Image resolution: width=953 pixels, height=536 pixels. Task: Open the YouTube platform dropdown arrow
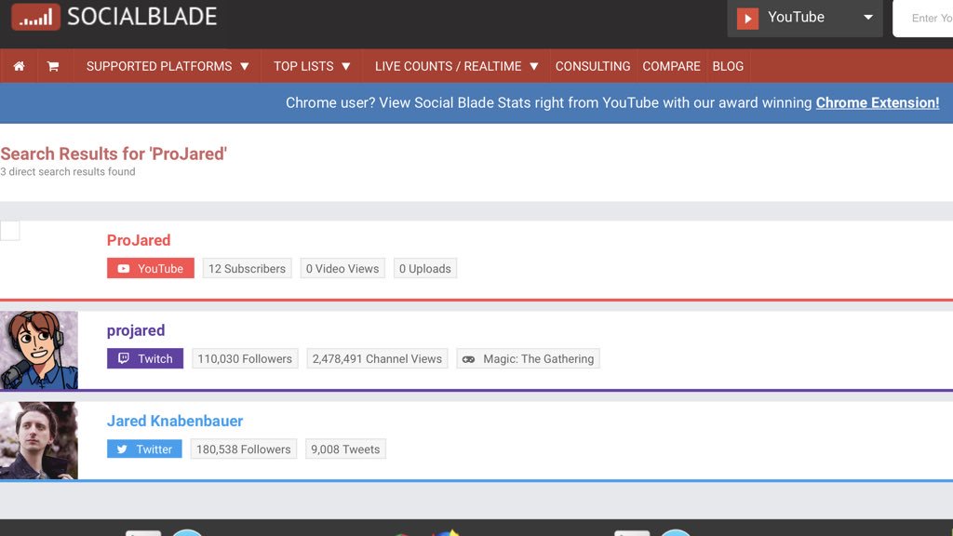pos(868,18)
